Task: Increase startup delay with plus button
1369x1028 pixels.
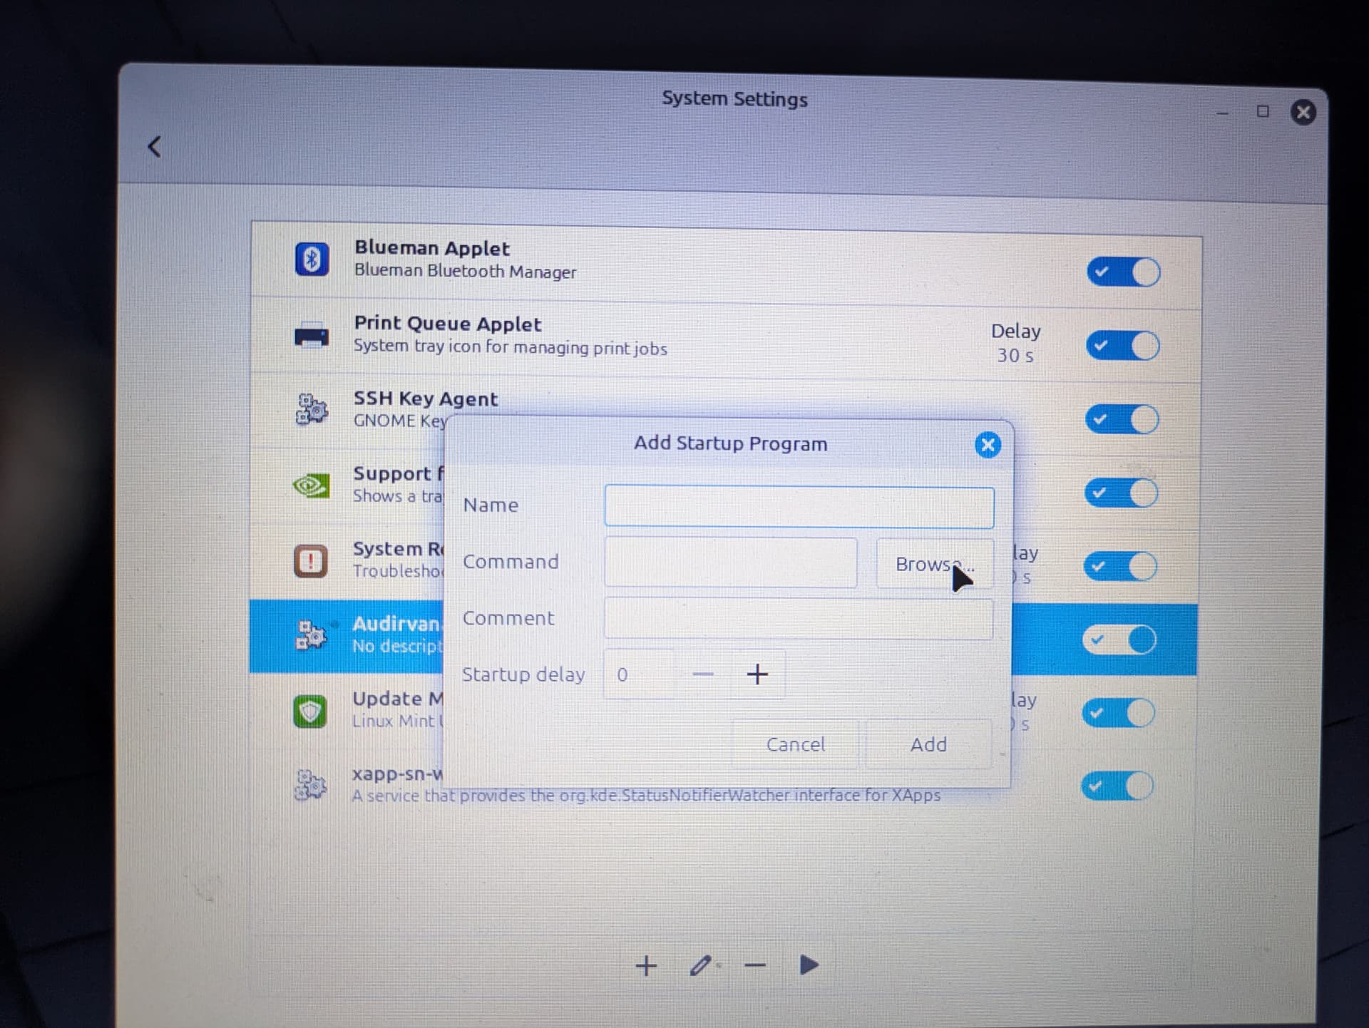Action: click(x=757, y=674)
